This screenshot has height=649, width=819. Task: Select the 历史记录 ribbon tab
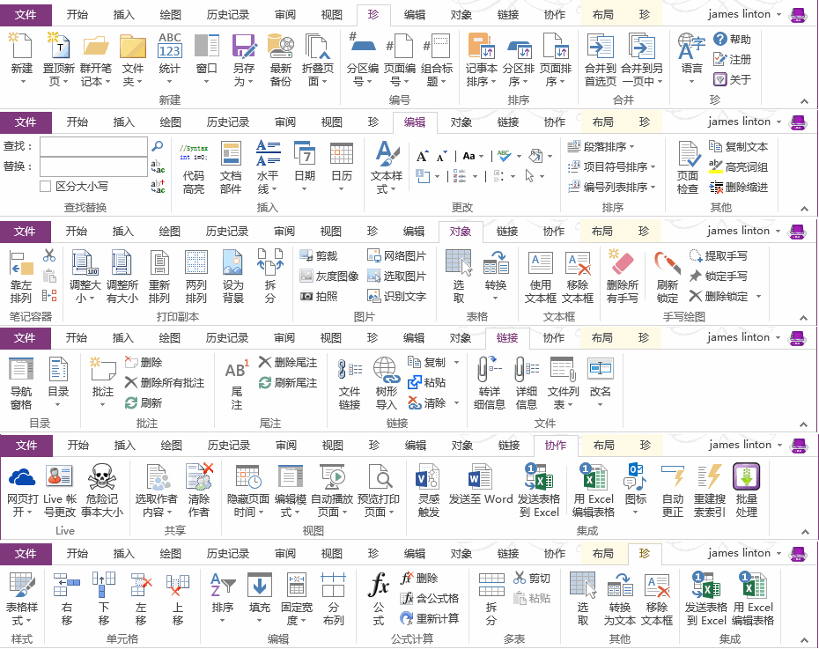click(x=231, y=14)
